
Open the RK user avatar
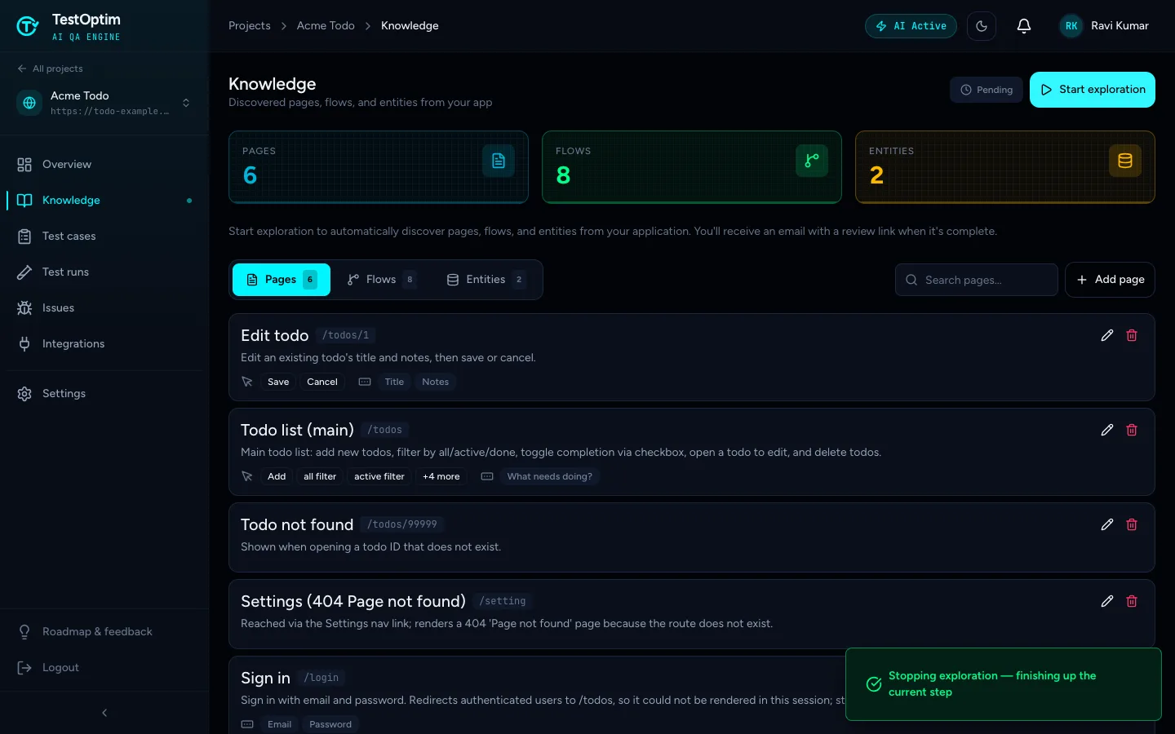[1071, 26]
